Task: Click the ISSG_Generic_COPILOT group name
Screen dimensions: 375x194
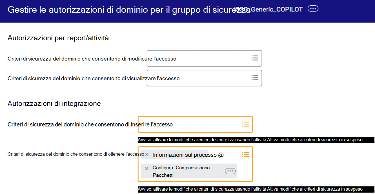Action: click(269, 9)
